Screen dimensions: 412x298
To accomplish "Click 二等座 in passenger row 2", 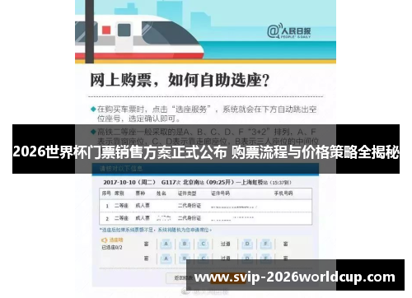I will (x=121, y=218).
